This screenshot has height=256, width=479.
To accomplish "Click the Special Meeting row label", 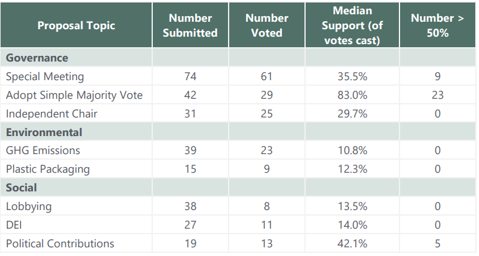I will pyautogui.click(x=45, y=77).
